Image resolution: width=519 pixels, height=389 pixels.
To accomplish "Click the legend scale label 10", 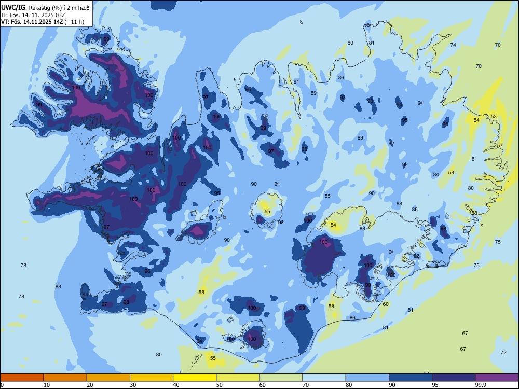I will point(47,385).
